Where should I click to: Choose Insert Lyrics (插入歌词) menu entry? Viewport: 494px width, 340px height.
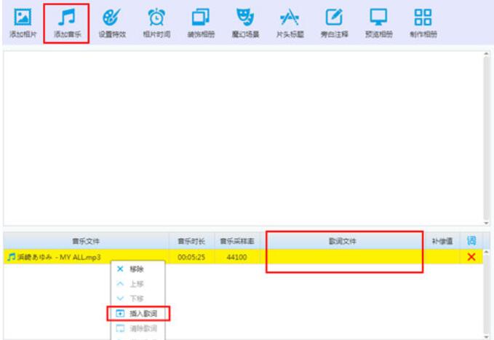coord(138,314)
